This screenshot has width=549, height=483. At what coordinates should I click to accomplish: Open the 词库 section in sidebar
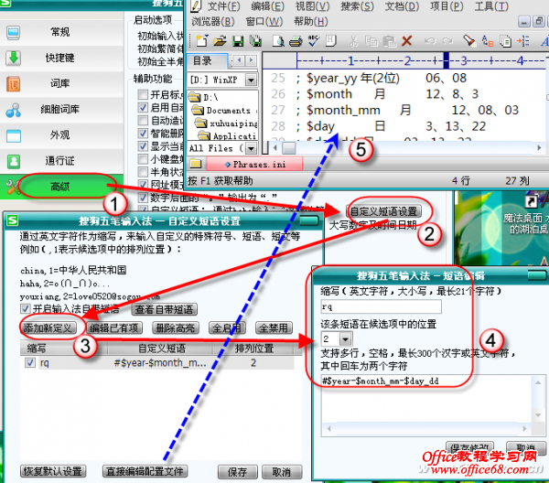click(x=61, y=83)
